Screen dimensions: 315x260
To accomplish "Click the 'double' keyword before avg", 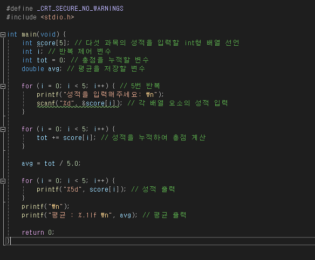I will tap(33, 69).
